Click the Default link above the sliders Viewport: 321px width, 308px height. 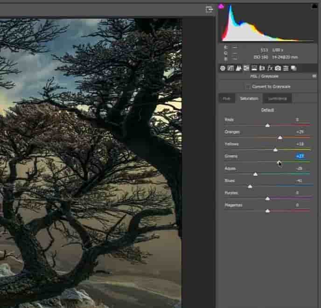pyautogui.click(x=267, y=110)
